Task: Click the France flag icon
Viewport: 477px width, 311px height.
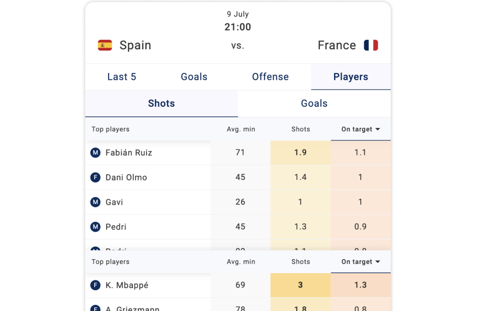Action: pos(371,46)
